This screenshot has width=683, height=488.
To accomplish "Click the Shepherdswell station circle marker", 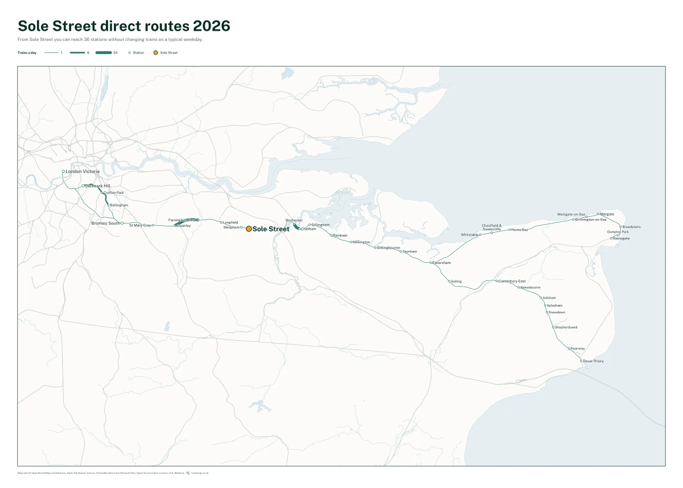I will coord(553,327).
